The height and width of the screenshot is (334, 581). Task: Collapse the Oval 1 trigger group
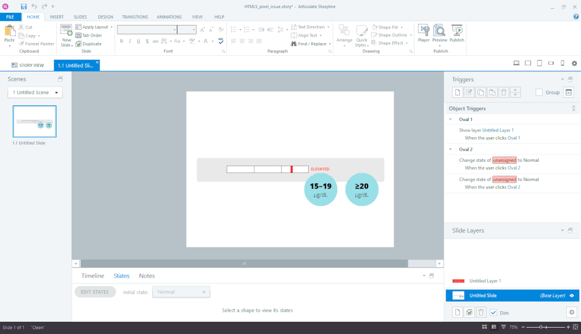450,119
